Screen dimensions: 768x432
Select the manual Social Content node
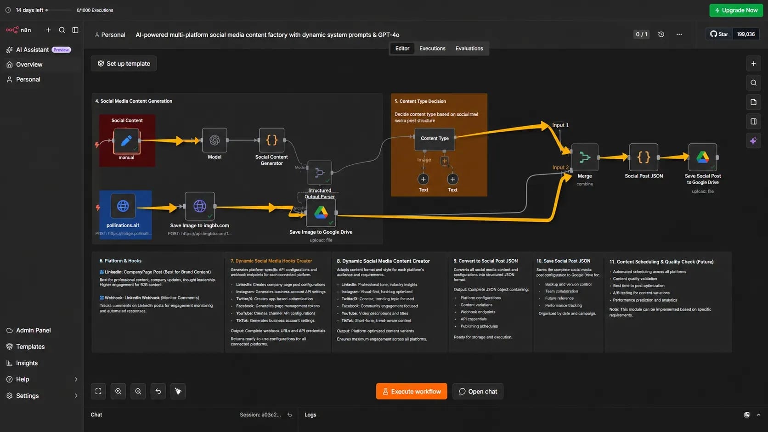coord(126,140)
